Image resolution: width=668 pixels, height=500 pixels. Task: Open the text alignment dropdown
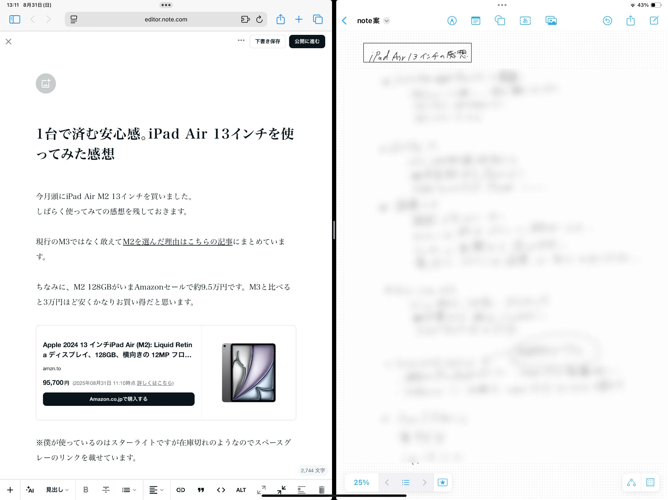156,490
